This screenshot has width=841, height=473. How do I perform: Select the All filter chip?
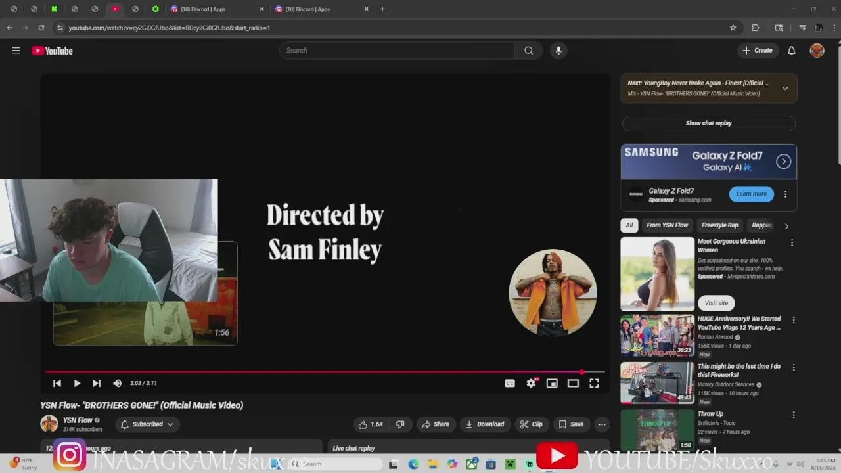[629, 225]
